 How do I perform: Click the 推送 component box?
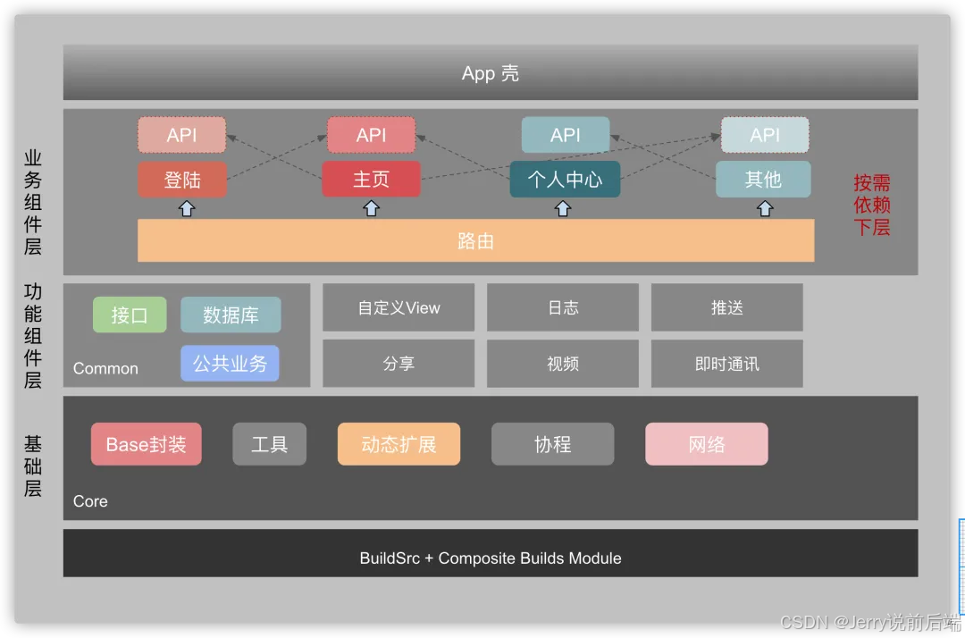click(x=726, y=307)
